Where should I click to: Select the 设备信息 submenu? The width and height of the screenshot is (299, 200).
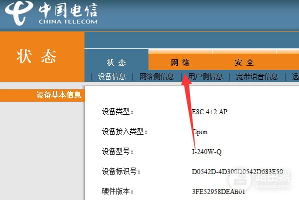click(111, 76)
